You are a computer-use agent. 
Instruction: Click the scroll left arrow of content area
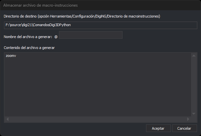pyautogui.click(x=7, y=119)
